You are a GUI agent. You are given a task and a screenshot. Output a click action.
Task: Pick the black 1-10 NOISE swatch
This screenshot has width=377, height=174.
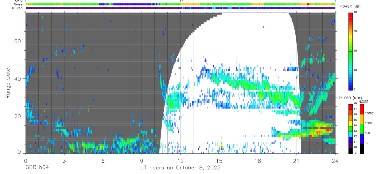click(x=362, y=149)
